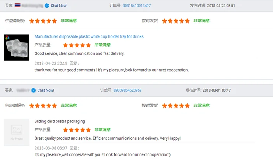Click third 产品质量 star under cup holder tray

pyautogui.click(x=77, y=45)
